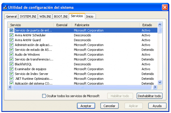
Task: Switch to the General tab
Action: coord(11,16)
